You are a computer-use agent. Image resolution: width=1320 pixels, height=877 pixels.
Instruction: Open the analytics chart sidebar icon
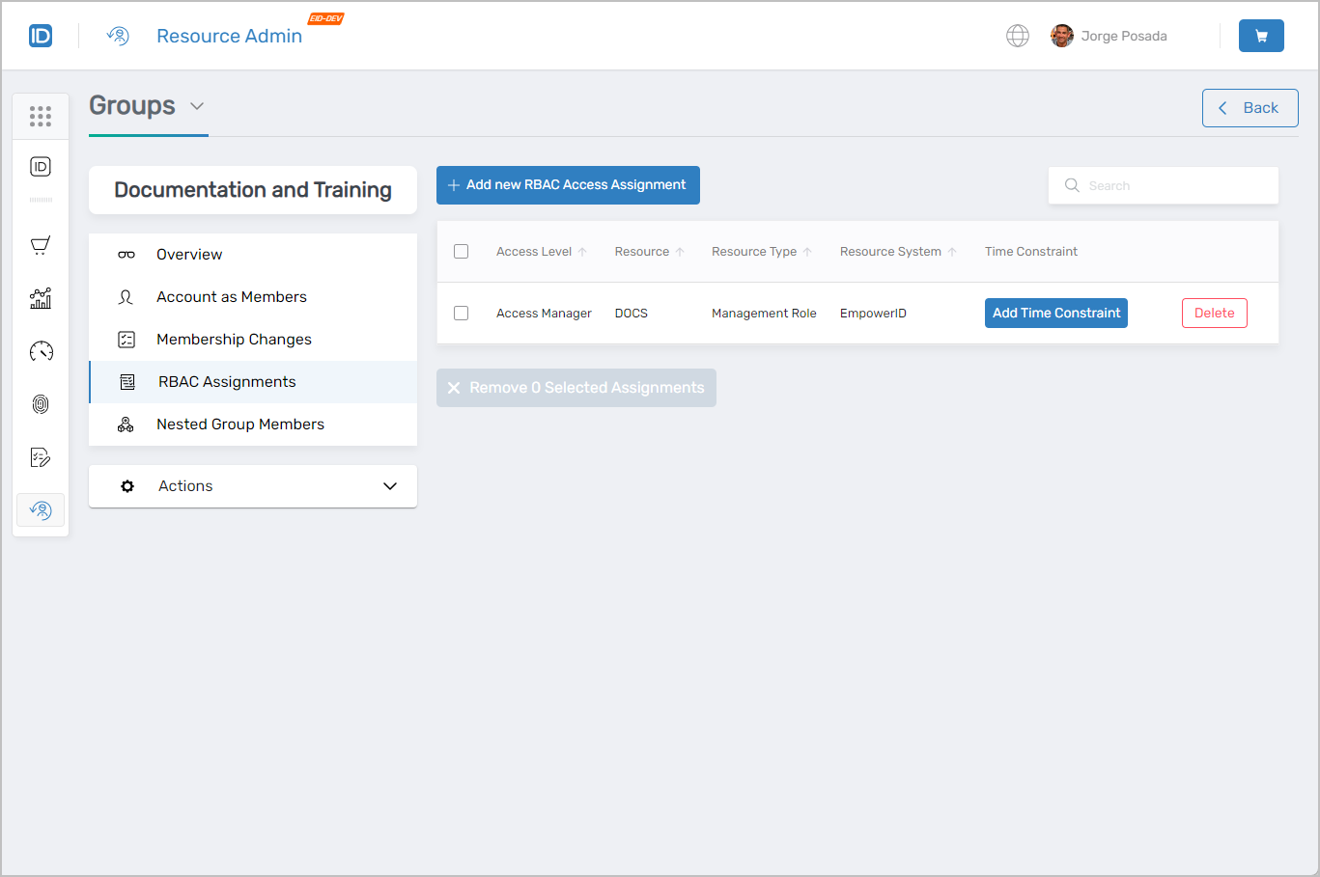(40, 298)
